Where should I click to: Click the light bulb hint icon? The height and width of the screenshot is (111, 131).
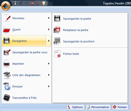[x=44, y=3]
